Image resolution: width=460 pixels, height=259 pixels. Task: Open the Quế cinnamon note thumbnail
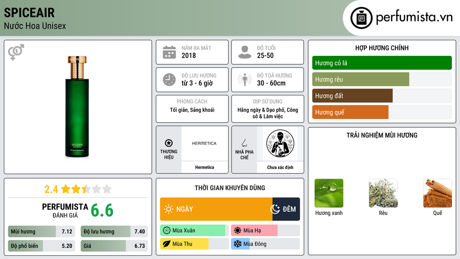(438, 193)
